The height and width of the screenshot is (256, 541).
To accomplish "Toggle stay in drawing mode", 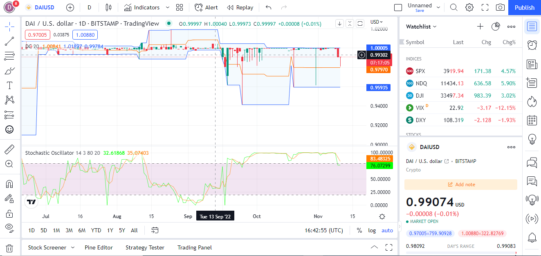I will click(9, 199).
